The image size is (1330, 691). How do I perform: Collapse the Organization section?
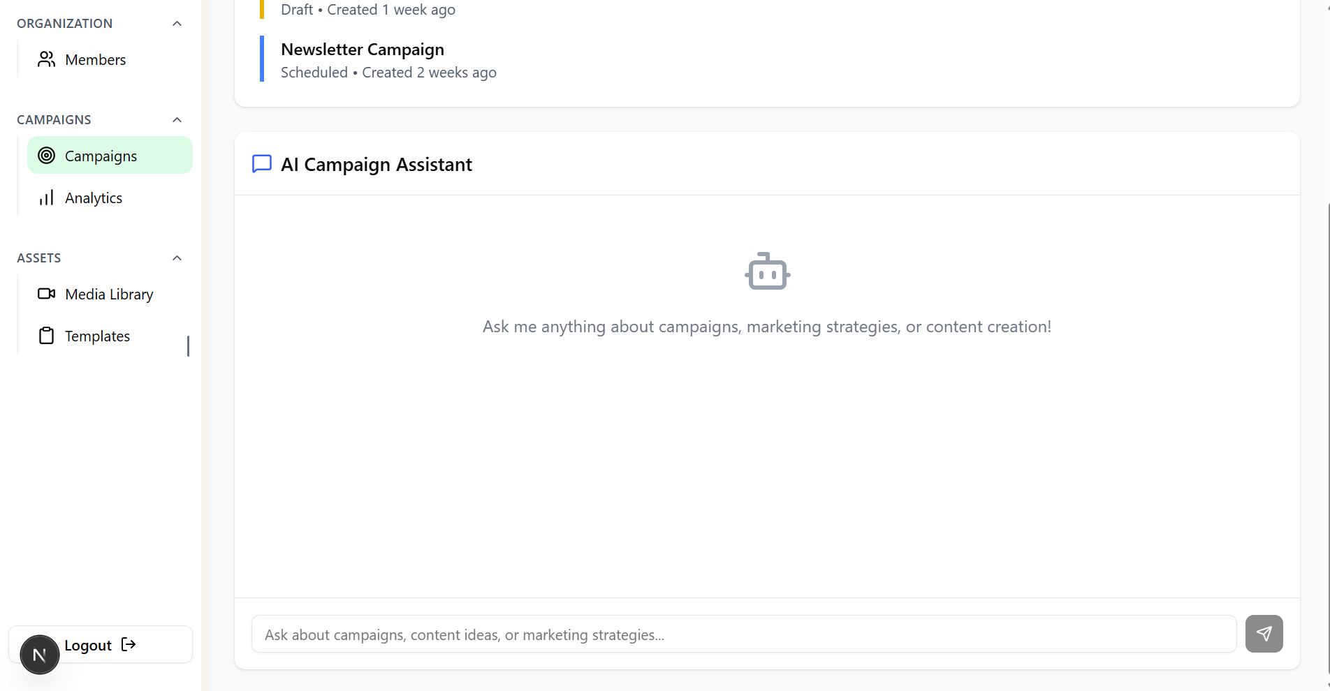coord(177,24)
